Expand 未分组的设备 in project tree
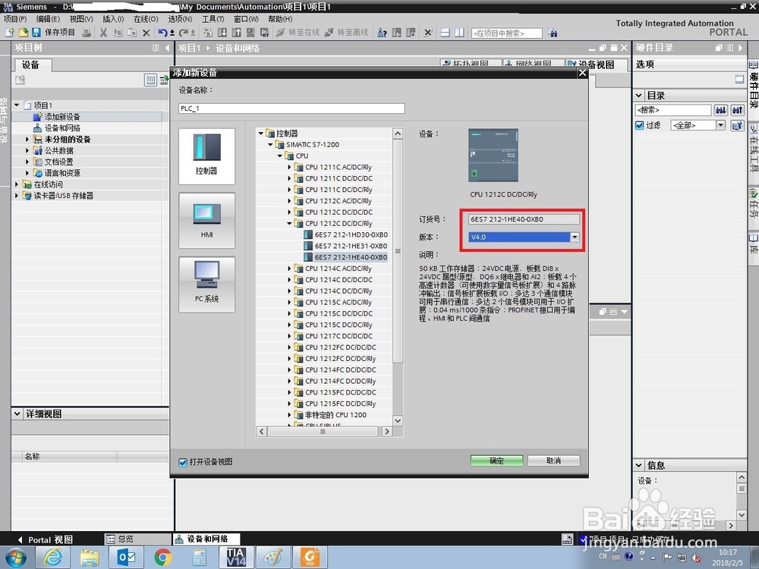Screen dimensions: 759x569 click(x=27, y=140)
